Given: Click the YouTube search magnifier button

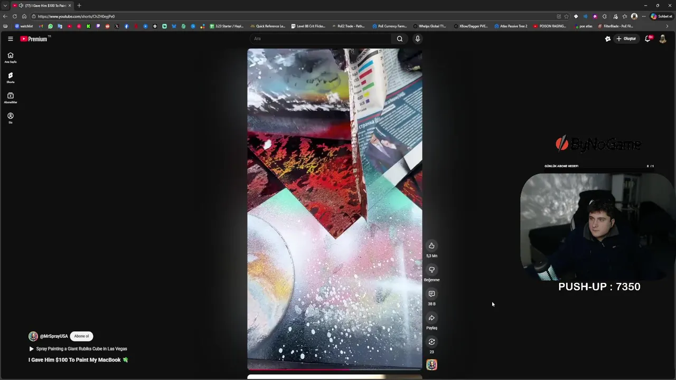Looking at the screenshot, I should tap(400, 39).
